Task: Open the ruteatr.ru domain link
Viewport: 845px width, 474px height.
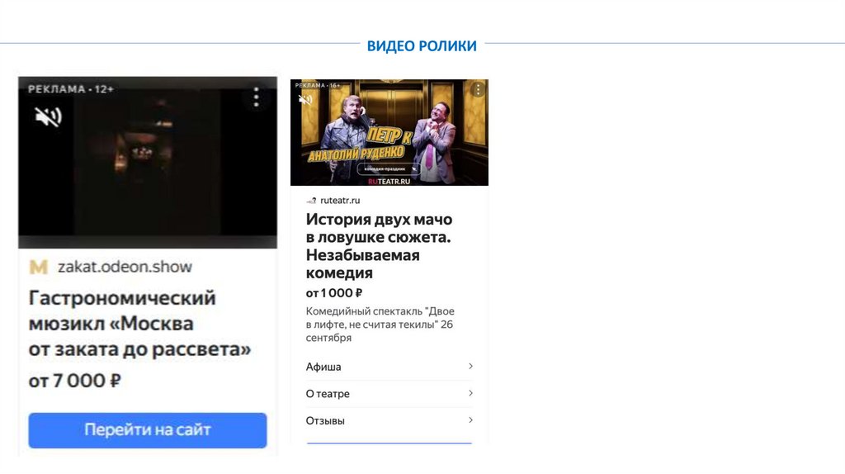Action: [x=340, y=201]
